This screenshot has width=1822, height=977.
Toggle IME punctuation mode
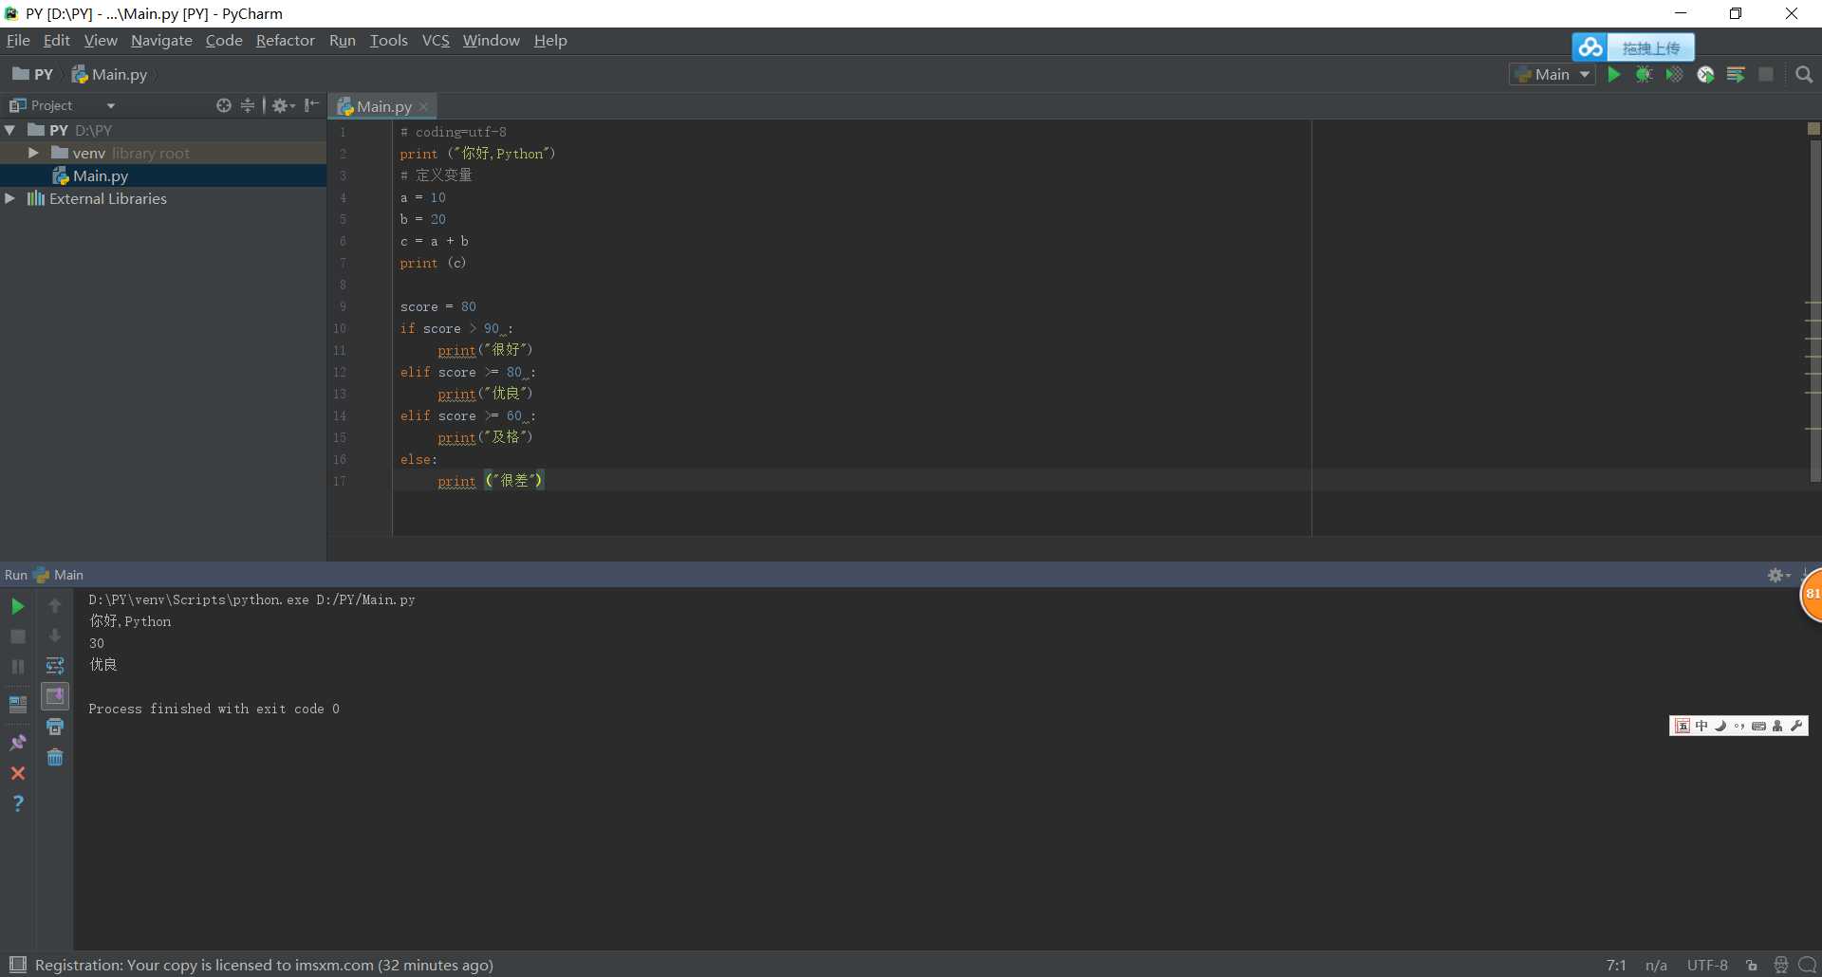(x=1739, y=726)
